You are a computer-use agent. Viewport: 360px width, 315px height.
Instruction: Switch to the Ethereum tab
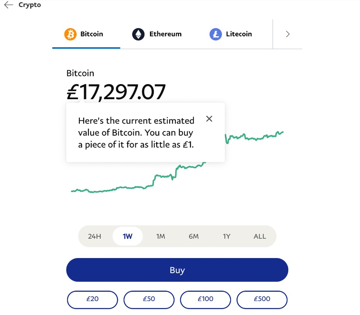[x=157, y=34]
